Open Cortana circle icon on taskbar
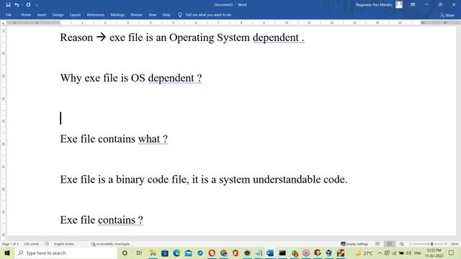 click(x=125, y=253)
